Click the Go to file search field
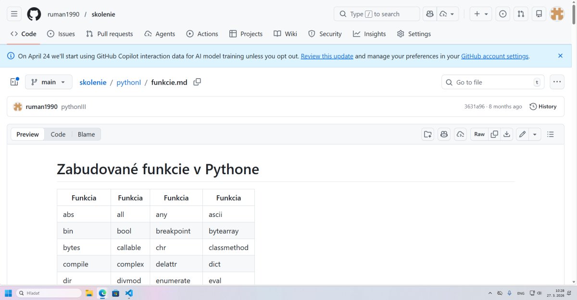577x300 pixels. click(492, 82)
